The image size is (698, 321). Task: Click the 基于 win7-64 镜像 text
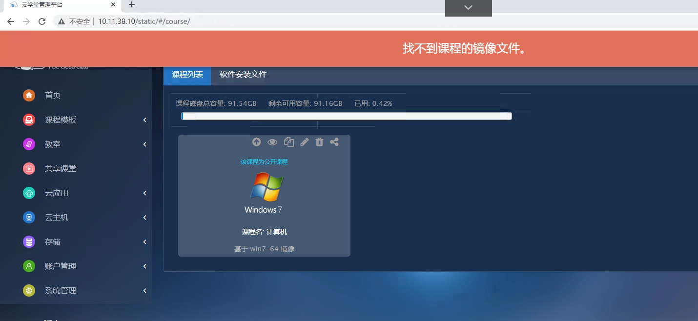click(264, 249)
